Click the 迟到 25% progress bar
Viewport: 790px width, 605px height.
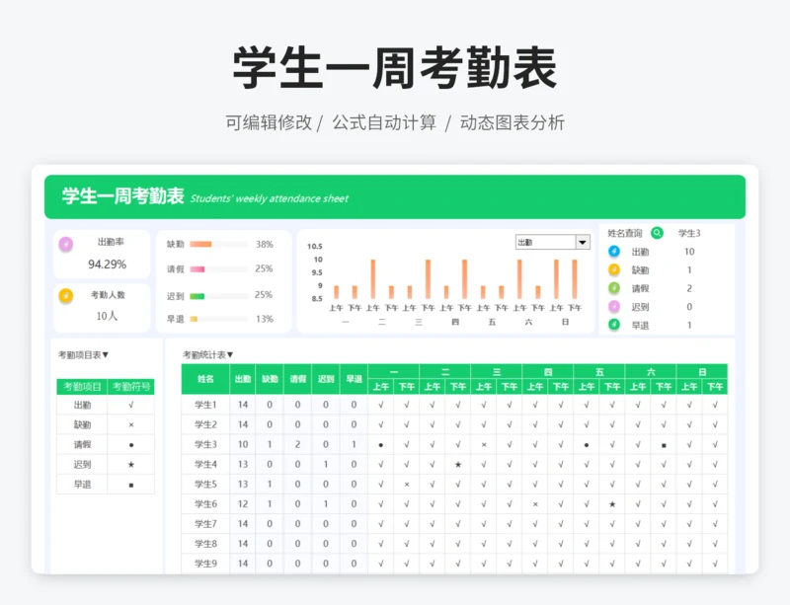(x=218, y=296)
